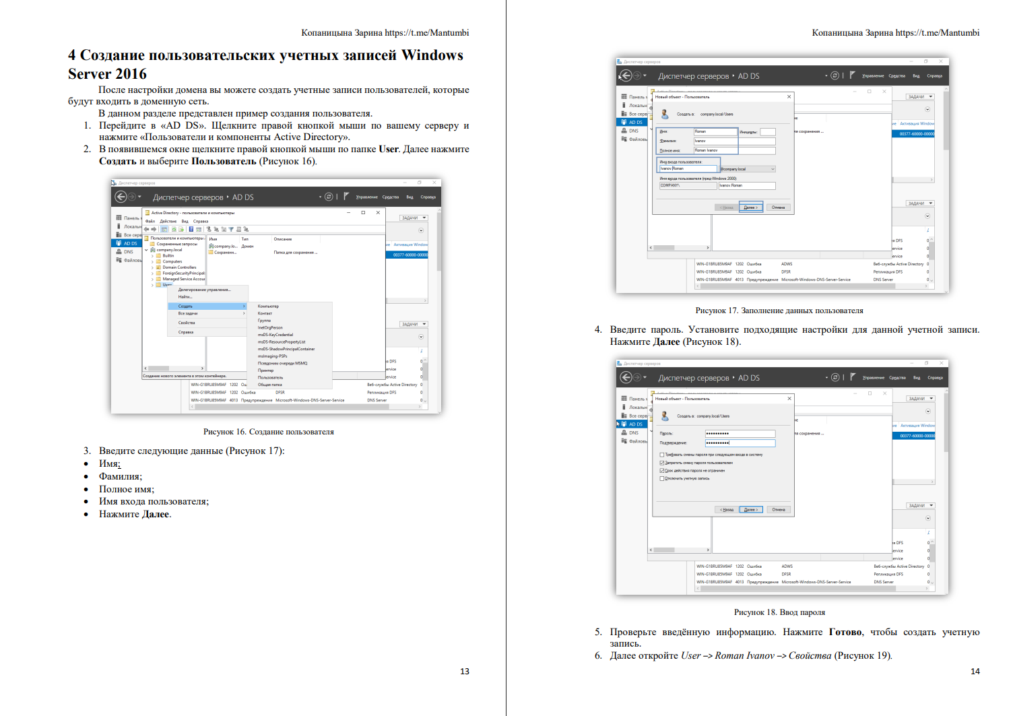Viewport: 1013px width, 716px height.
Task: Click the user avatar icon in Figure 18 dialog
Action: click(x=665, y=416)
